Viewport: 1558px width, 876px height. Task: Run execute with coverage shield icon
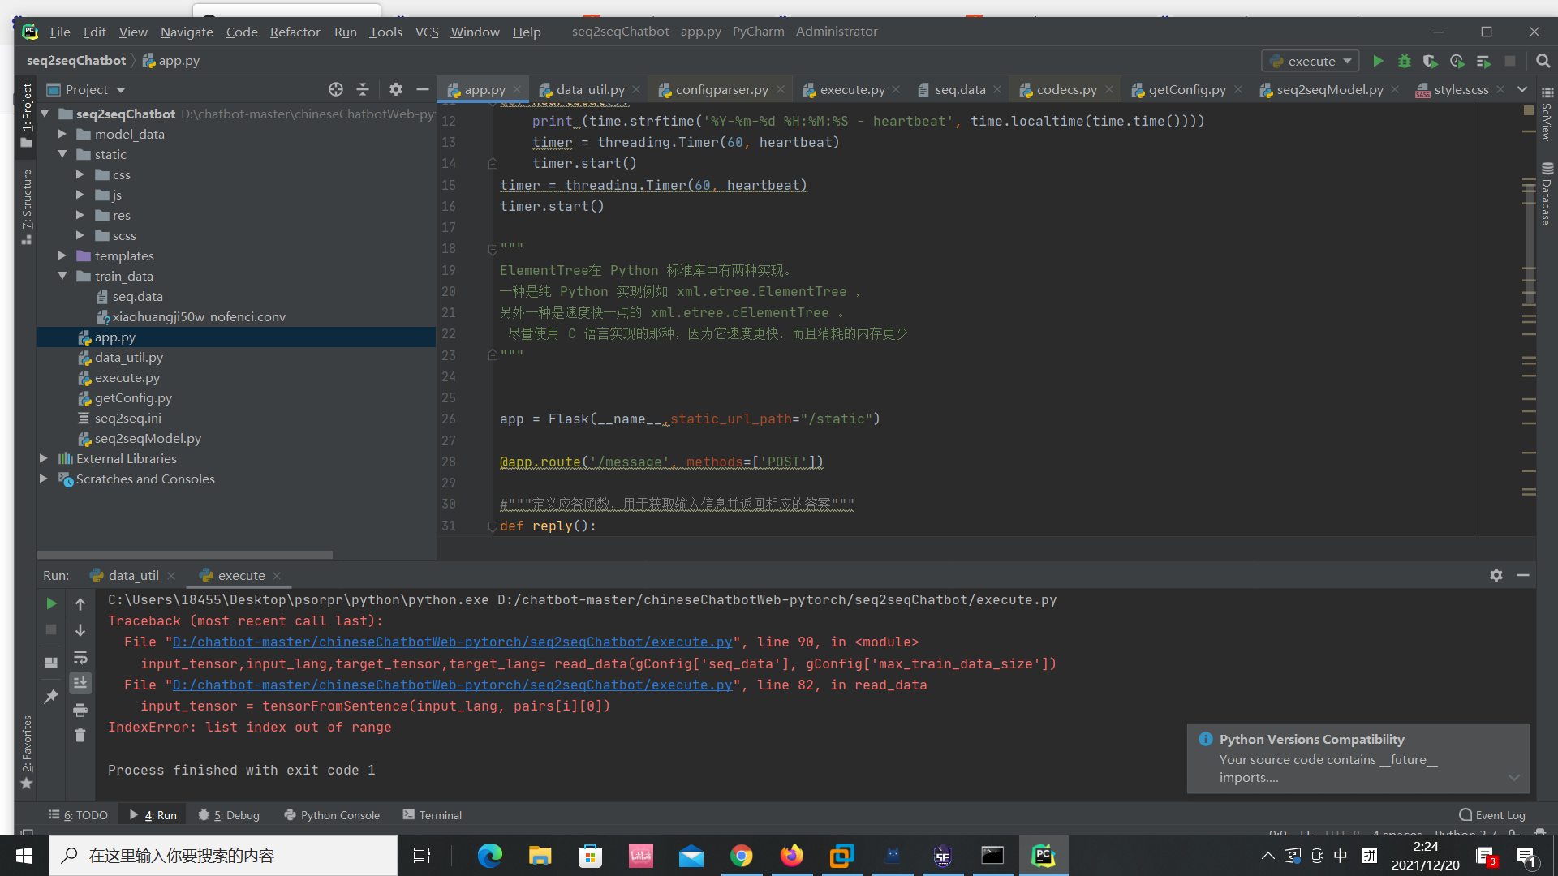click(1431, 61)
